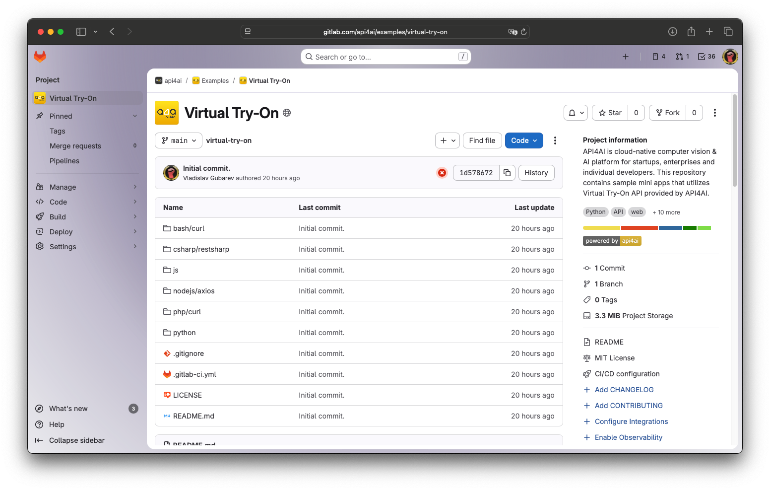Go back with Safari's back arrow

click(x=112, y=32)
